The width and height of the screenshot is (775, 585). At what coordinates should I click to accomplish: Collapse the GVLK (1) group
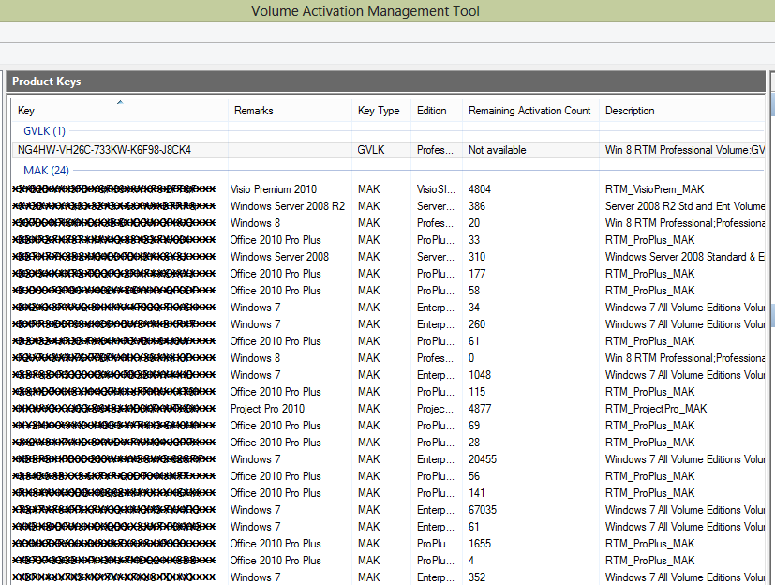pyautogui.click(x=44, y=131)
